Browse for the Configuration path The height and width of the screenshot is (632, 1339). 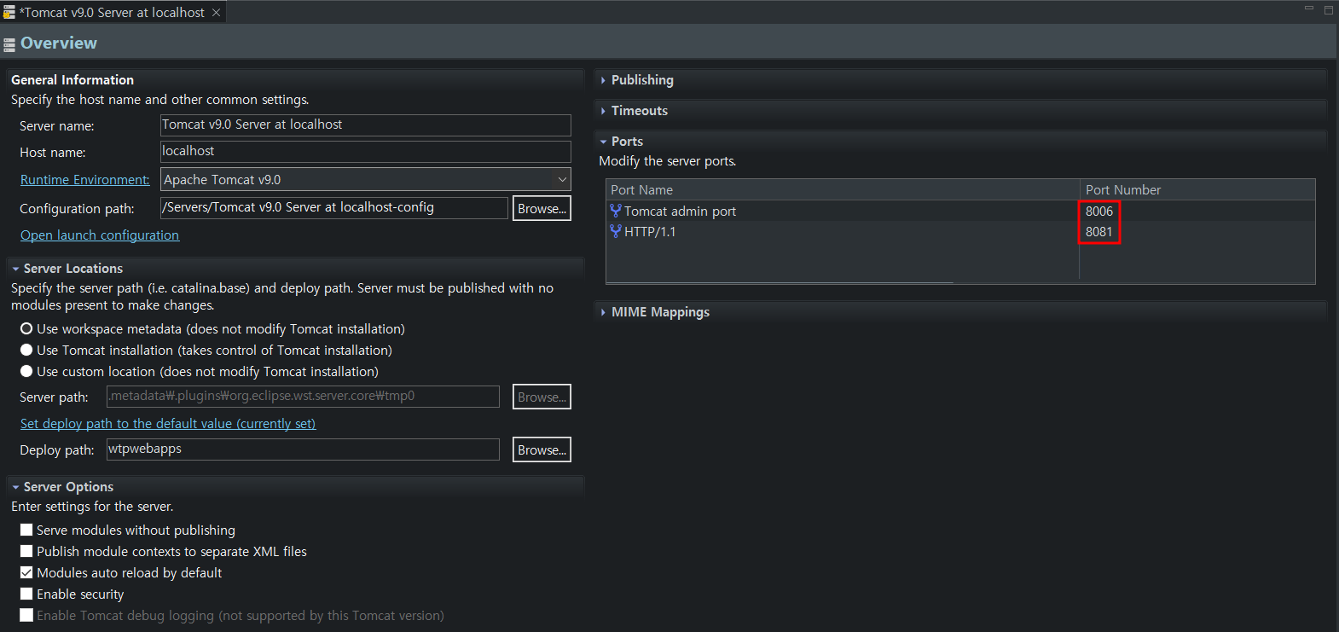[542, 208]
